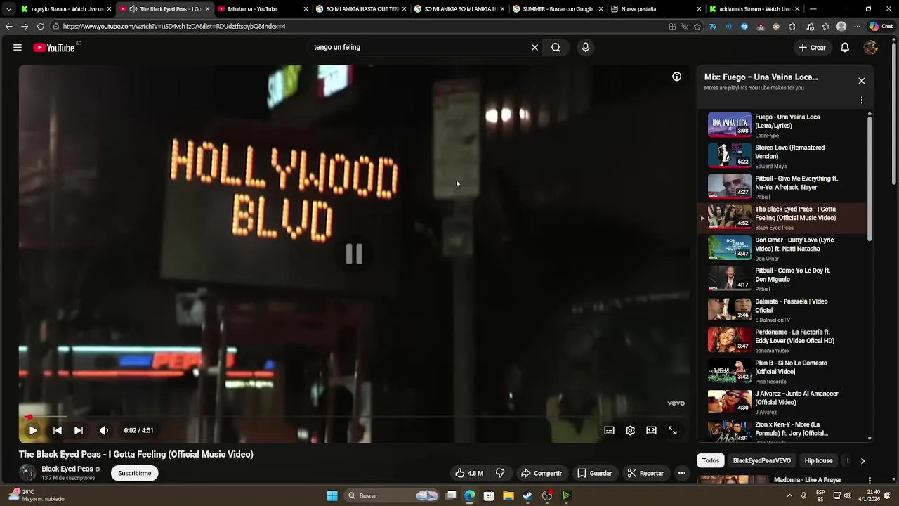Play Perdóname - La Factoría title
This screenshot has width=899, height=506.
[x=794, y=336]
